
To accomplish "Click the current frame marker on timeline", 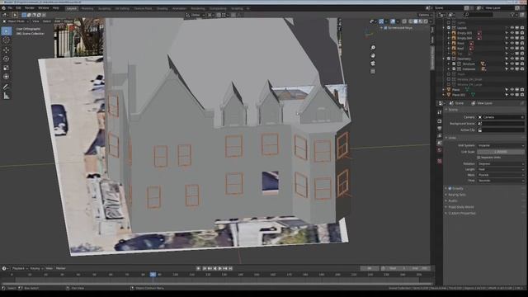I will click(x=153, y=275).
